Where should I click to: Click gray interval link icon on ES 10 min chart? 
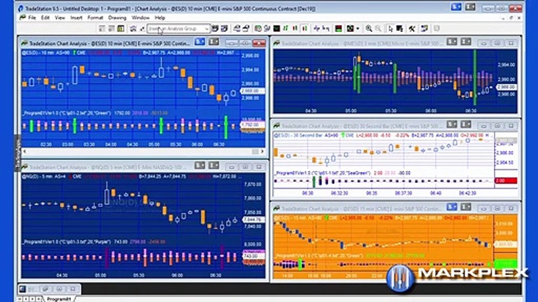(214, 42)
